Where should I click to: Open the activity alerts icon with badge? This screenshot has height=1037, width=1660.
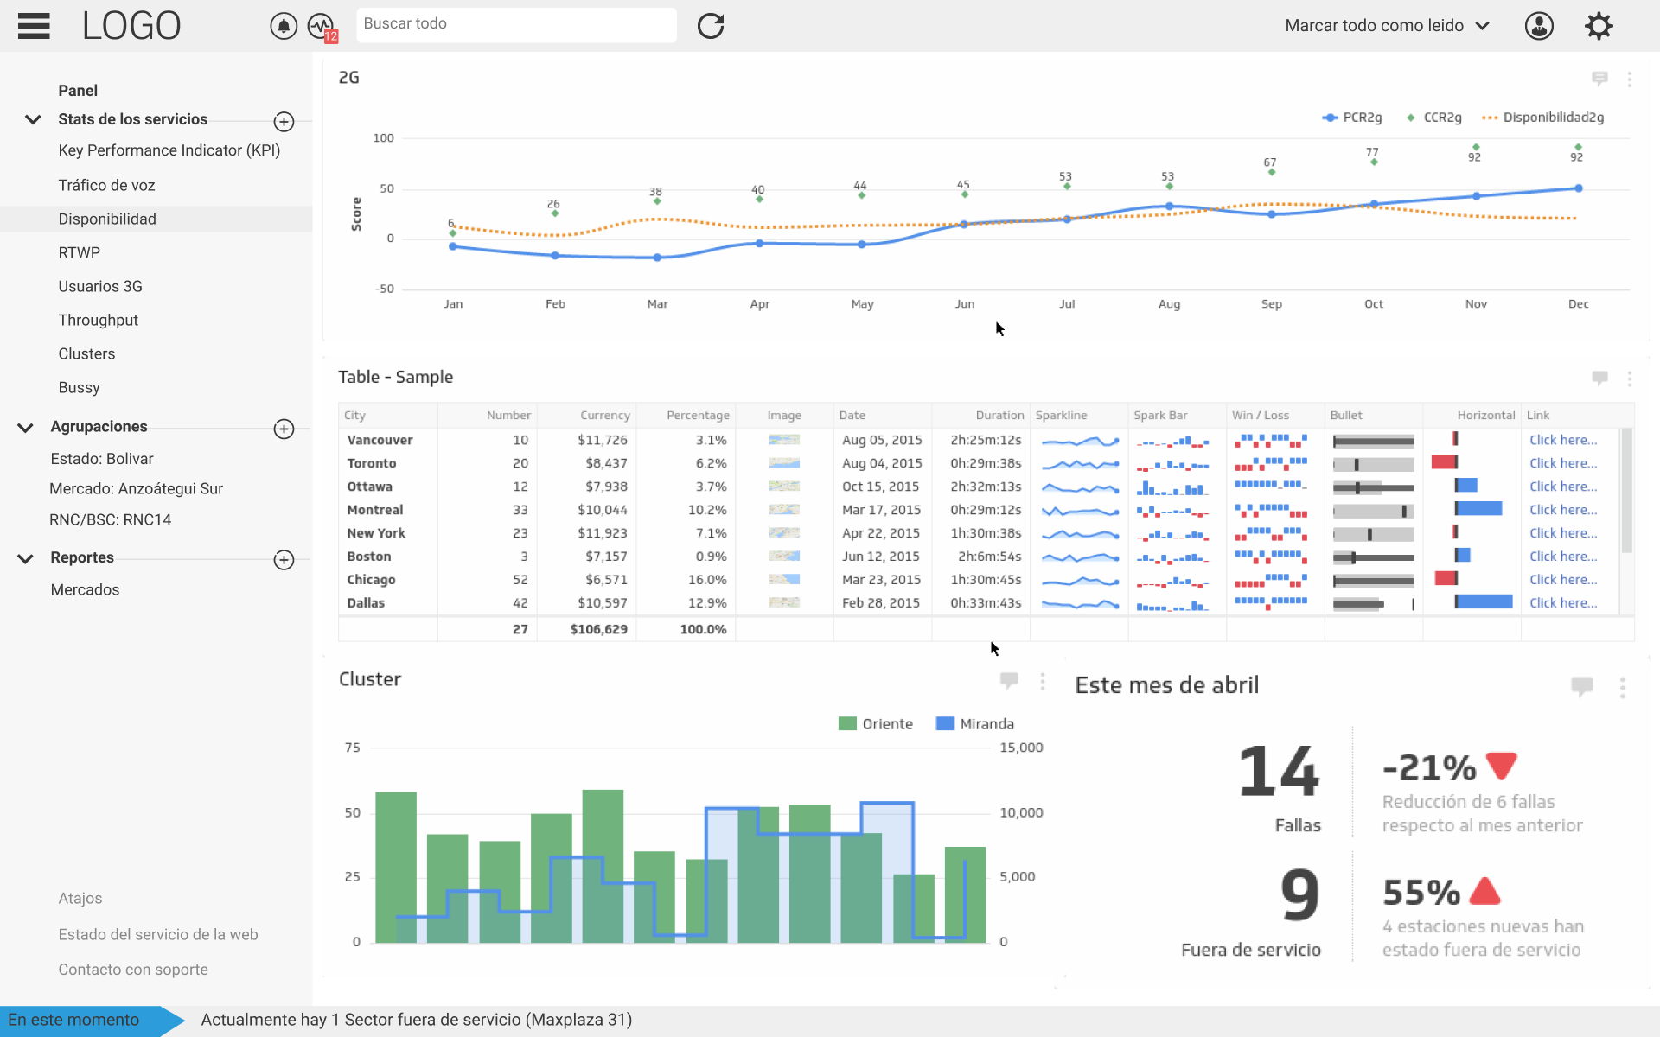(x=321, y=26)
